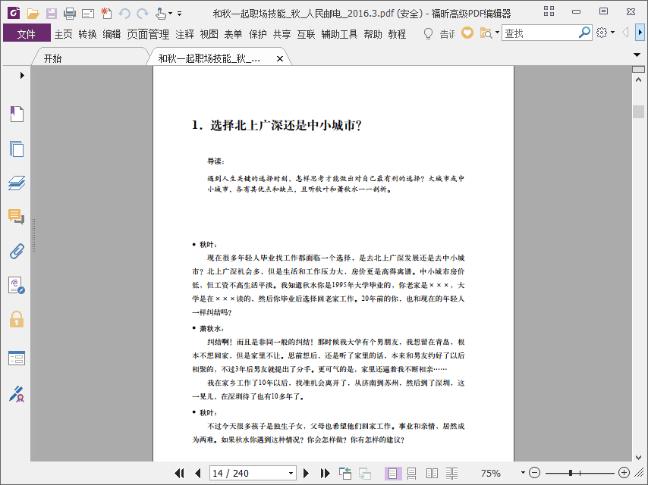
Task: Click the folder search icon
Action: tap(486, 33)
